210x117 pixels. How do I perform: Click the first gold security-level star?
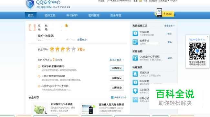point(52,49)
